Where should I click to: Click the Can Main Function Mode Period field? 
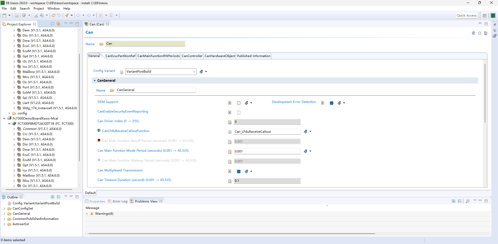[267, 151]
